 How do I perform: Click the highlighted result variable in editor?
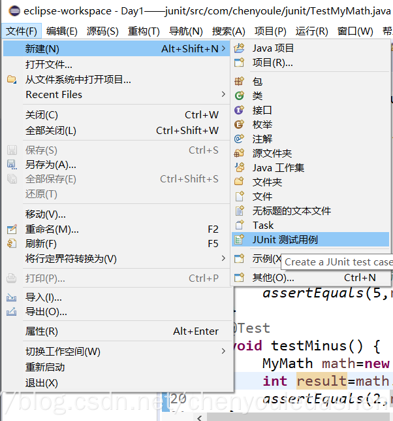pos(322,380)
